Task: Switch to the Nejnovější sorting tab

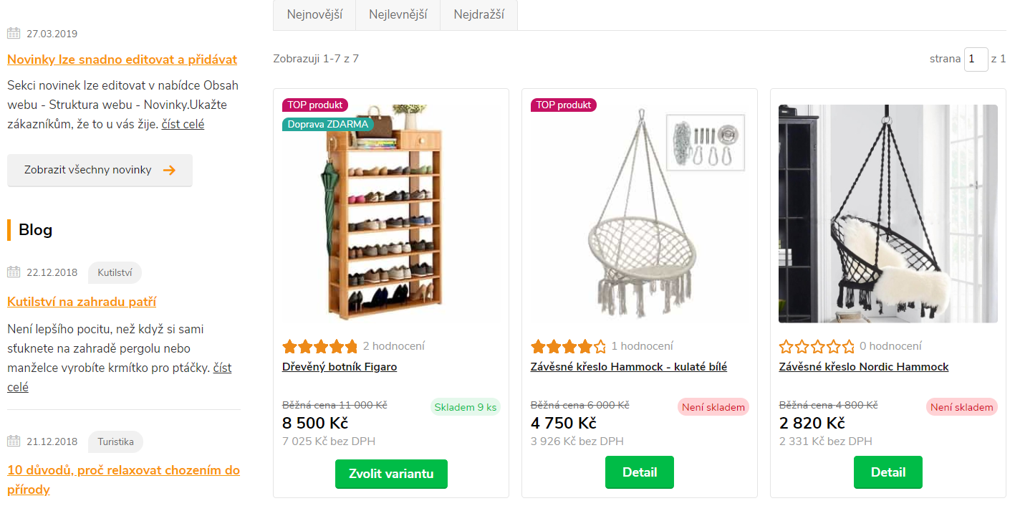Action: pos(314,14)
